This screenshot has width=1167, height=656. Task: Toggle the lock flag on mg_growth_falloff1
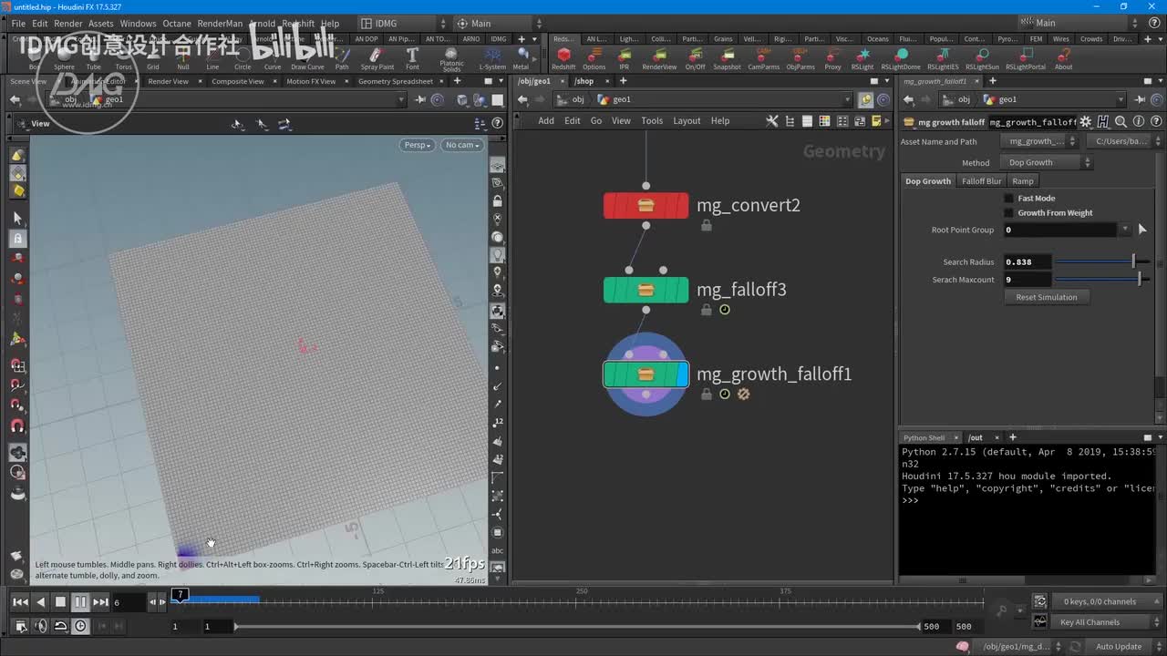click(706, 394)
